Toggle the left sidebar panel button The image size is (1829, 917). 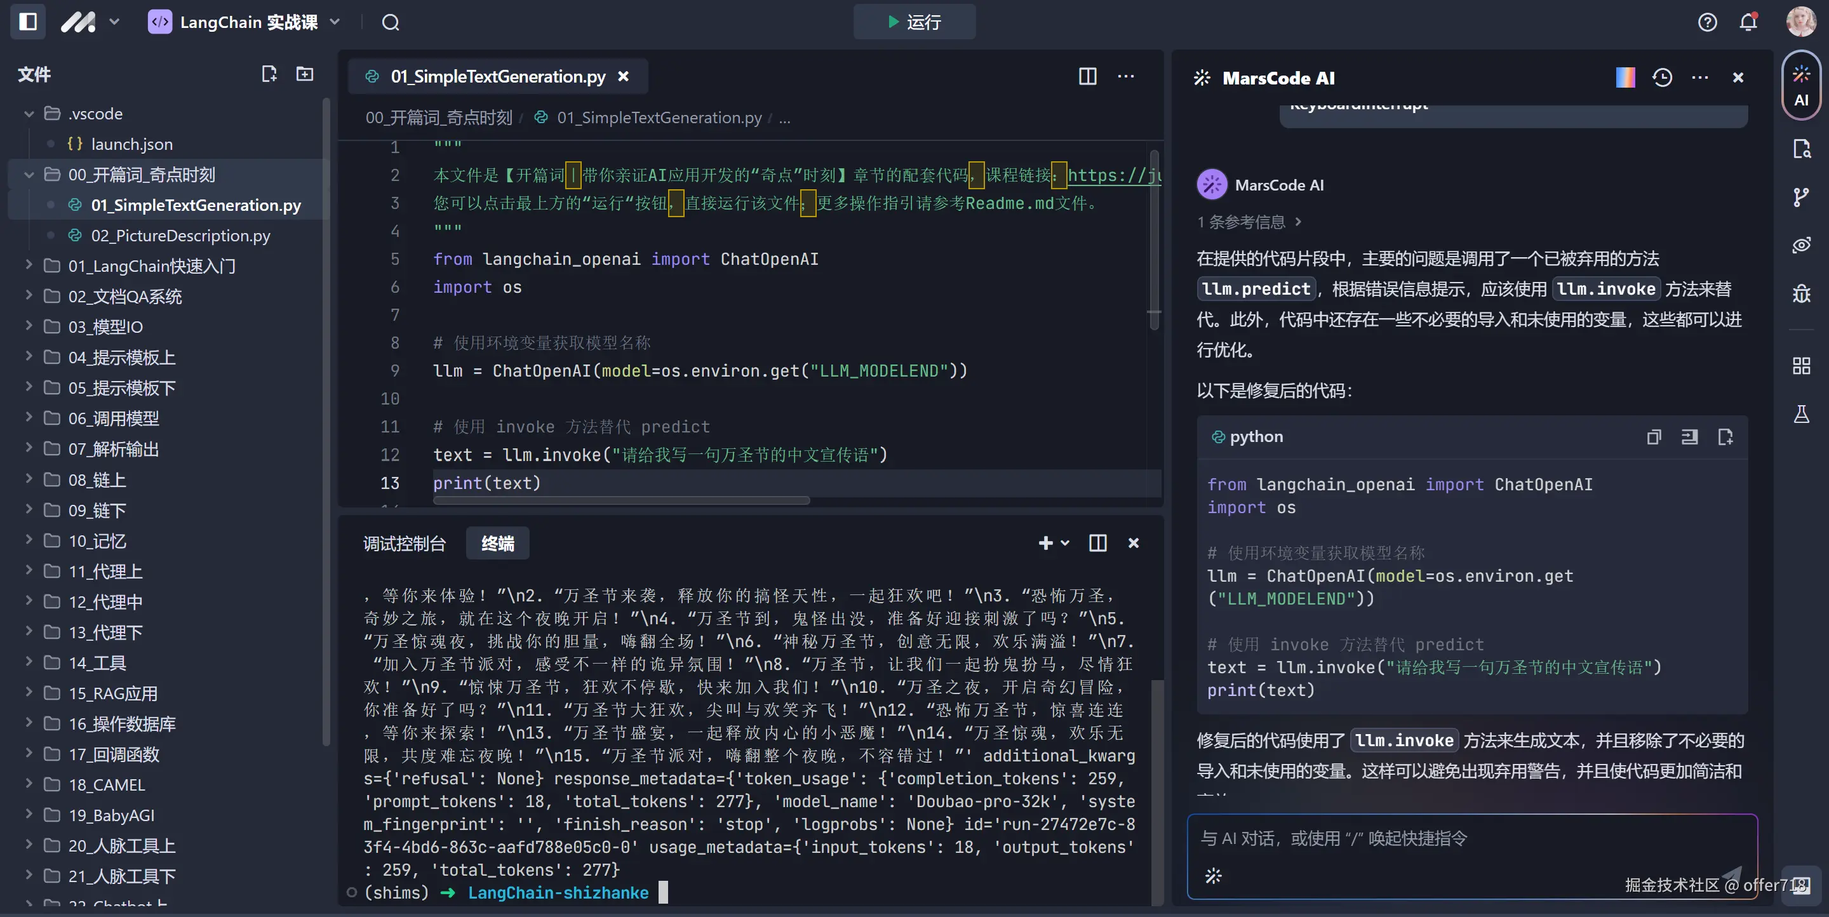pyautogui.click(x=28, y=22)
